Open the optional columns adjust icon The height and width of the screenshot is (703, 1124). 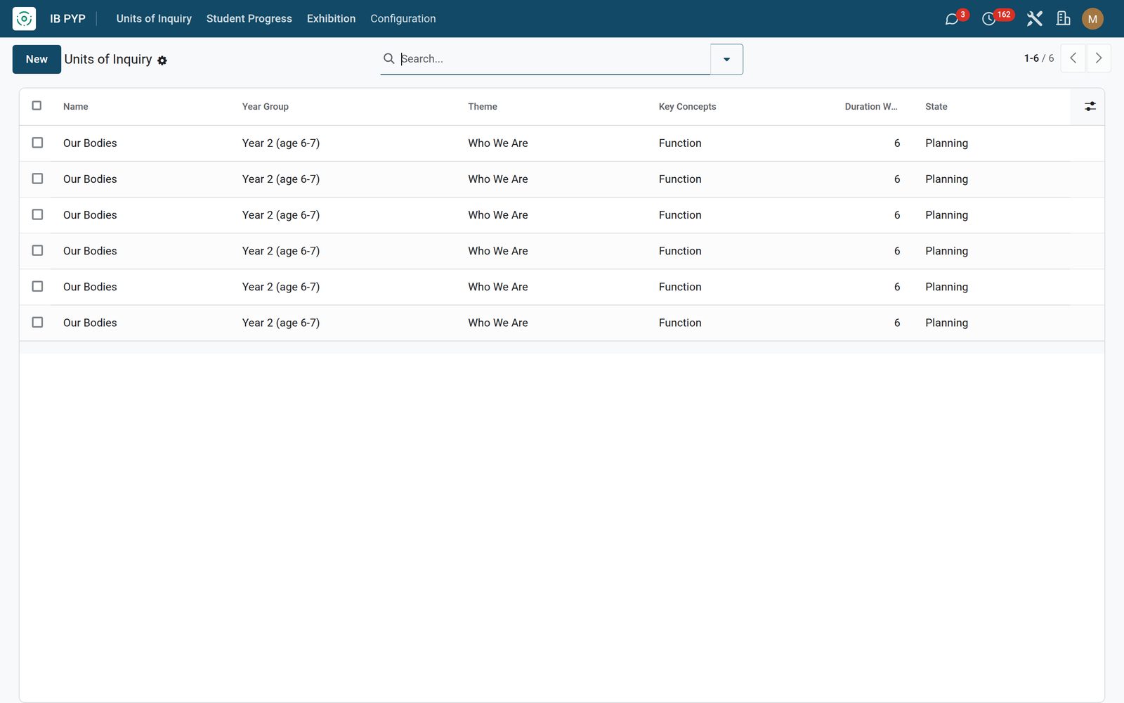(1090, 106)
